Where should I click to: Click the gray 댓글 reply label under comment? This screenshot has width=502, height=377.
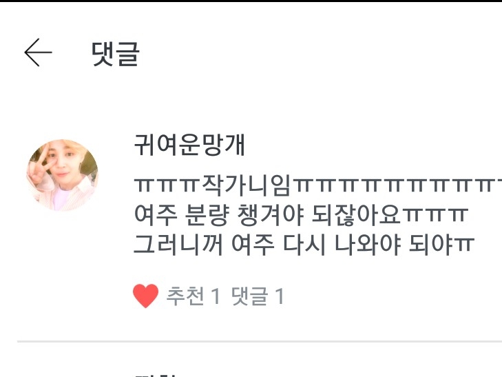[x=249, y=296]
